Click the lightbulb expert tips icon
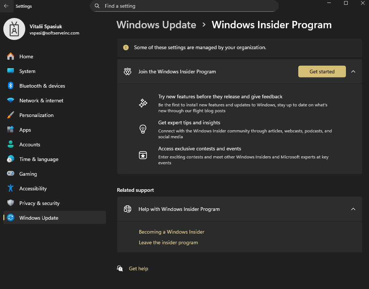Screen dimensions: 369x289 143,129
